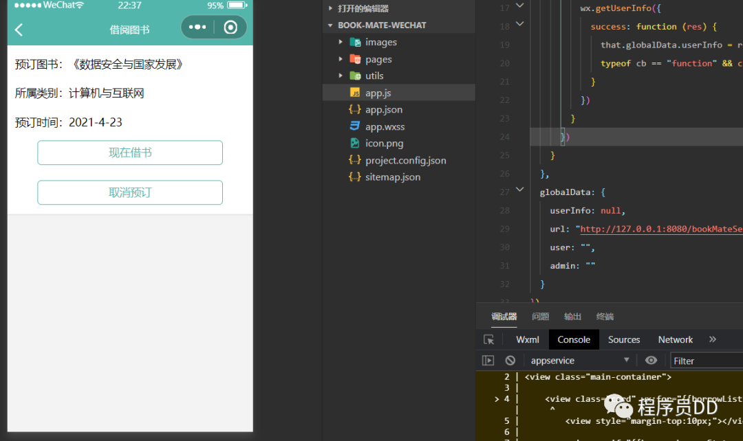
Task: Collapse the BOOK-MATE-WECHAT project tree
Action: click(330, 25)
